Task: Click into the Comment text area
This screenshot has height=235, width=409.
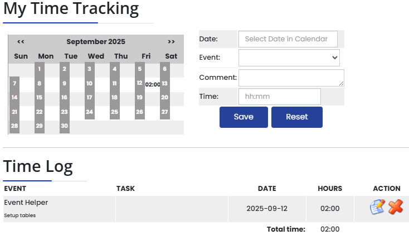Action: (x=291, y=78)
